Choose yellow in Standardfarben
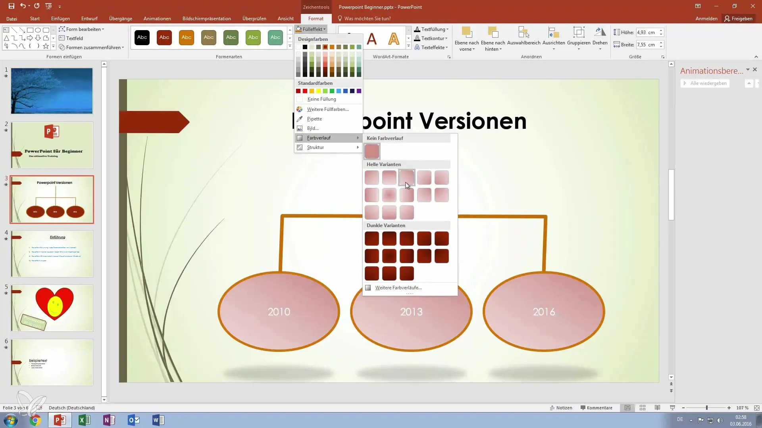This screenshot has height=428, width=762. 319,91
